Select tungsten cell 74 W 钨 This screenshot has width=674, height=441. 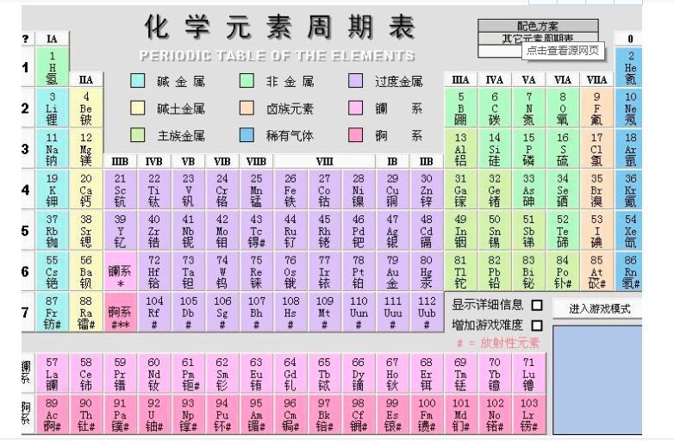pos(222,271)
